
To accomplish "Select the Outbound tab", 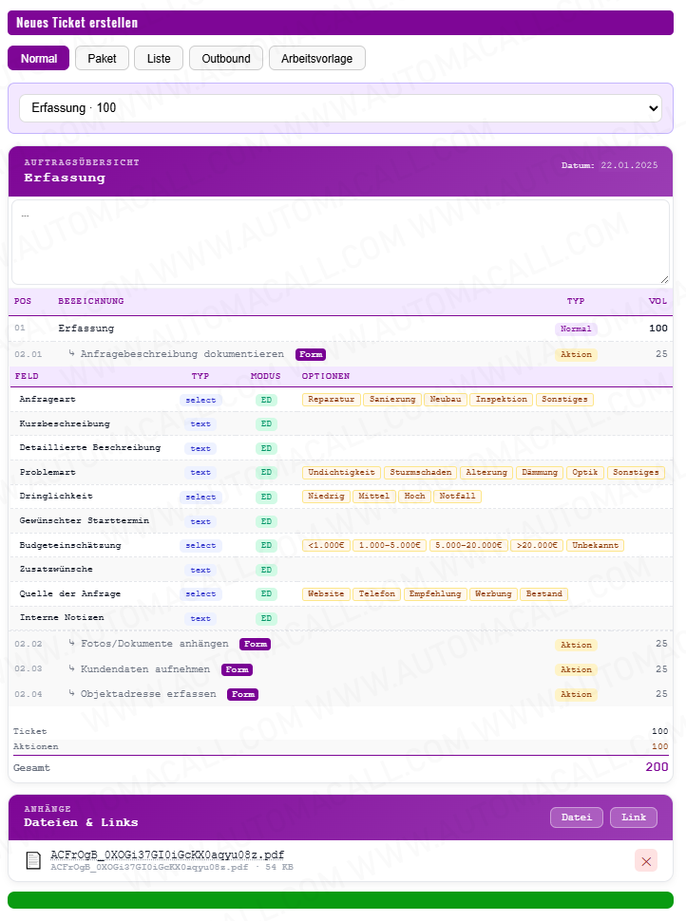I will coord(226,58).
